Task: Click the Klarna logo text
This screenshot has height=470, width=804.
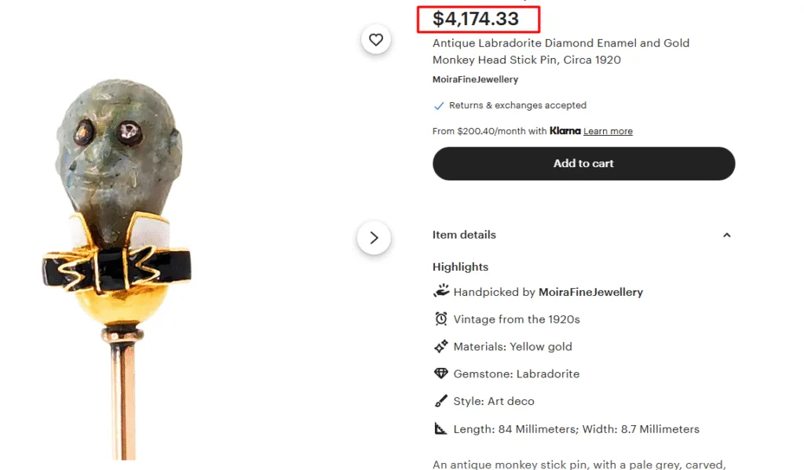Action: 565,131
